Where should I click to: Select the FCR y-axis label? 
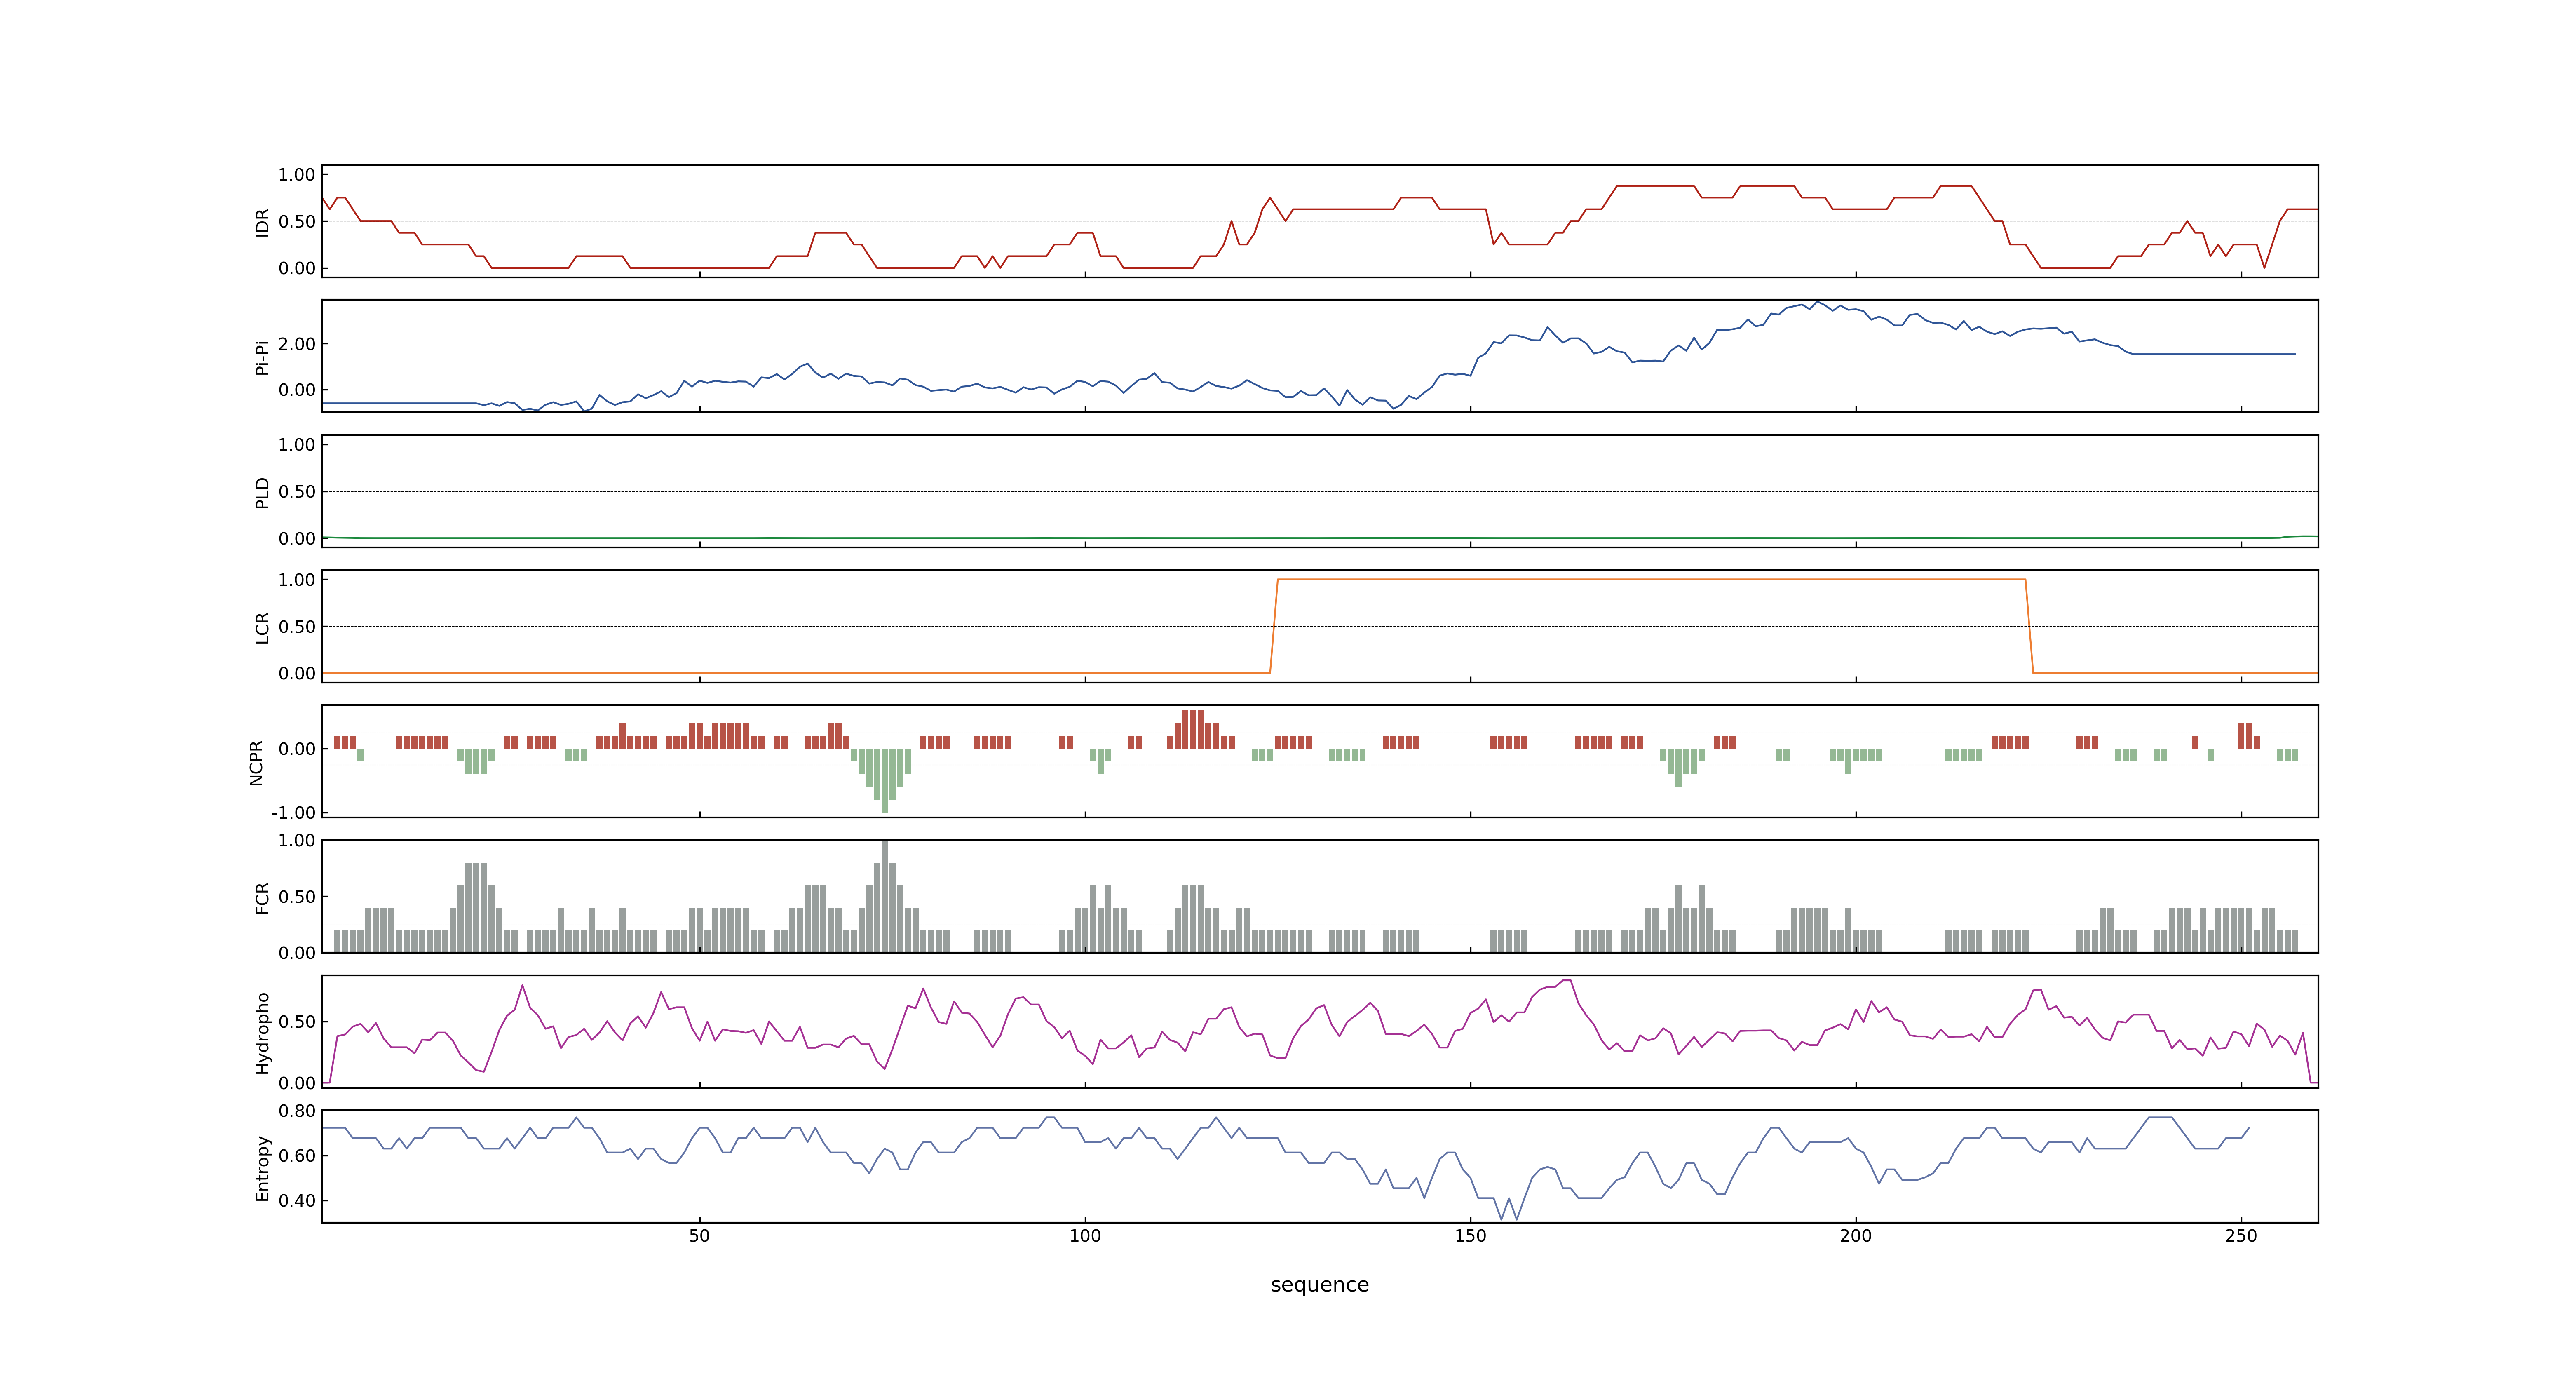(262, 897)
